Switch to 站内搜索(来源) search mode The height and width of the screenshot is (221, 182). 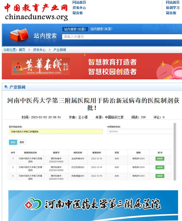click(101, 29)
